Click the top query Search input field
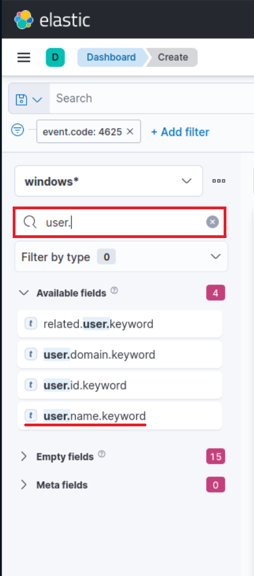 tap(152, 98)
